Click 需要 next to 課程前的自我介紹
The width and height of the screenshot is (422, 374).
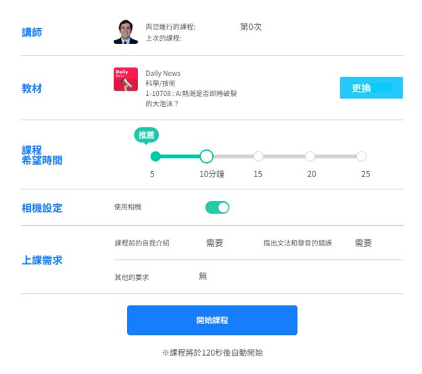point(214,243)
